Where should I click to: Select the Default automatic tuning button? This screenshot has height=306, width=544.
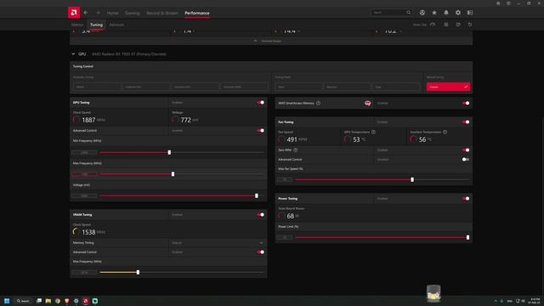click(96, 87)
